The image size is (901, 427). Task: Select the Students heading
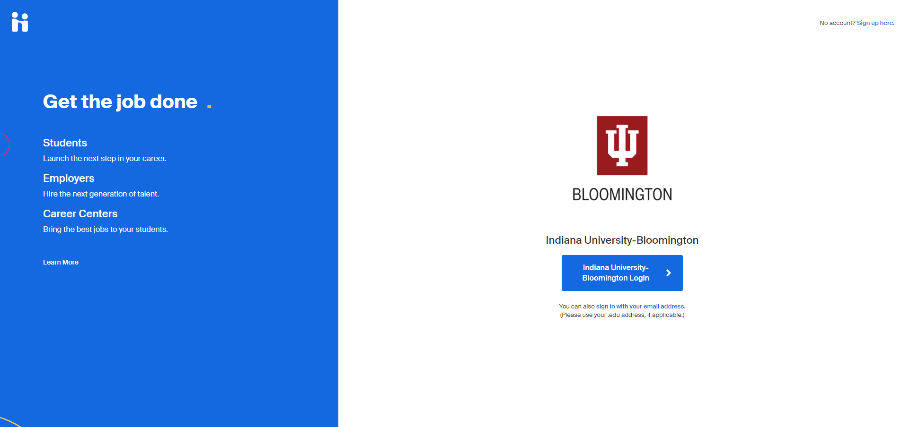pyautogui.click(x=65, y=143)
